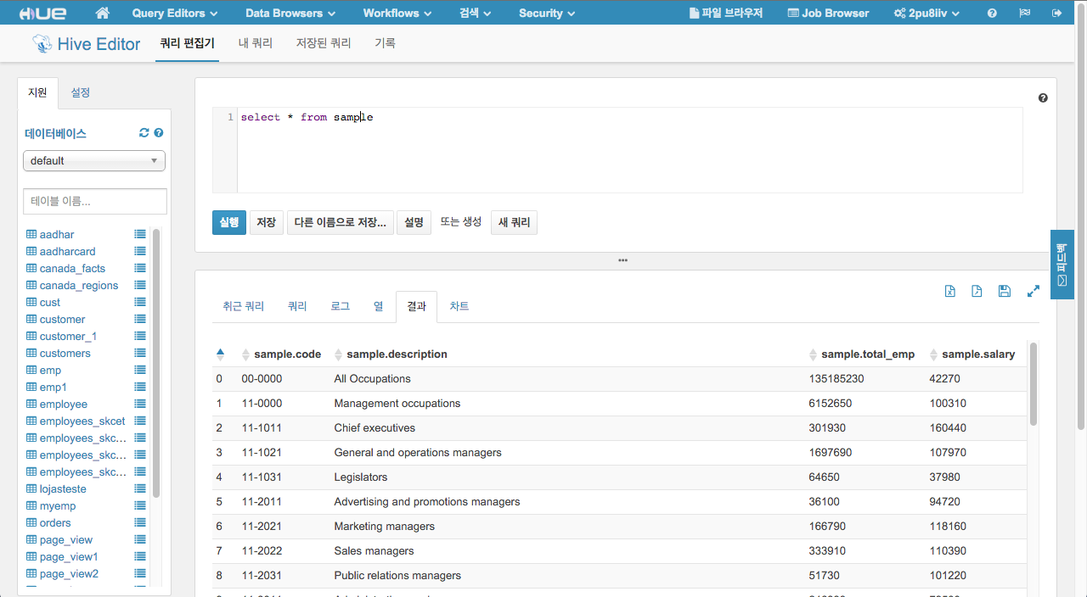This screenshot has height=597, width=1087.
Task: Click 다른 이름으로 저장 save-as button
Action: pyautogui.click(x=341, y=222)
